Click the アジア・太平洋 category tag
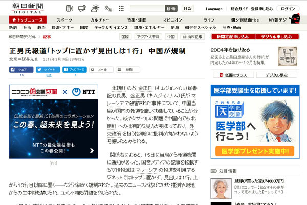The image size is (307, 205). coord(148,37)
